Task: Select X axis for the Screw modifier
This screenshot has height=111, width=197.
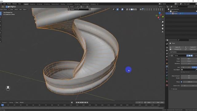Action: (x=183, y=67)
